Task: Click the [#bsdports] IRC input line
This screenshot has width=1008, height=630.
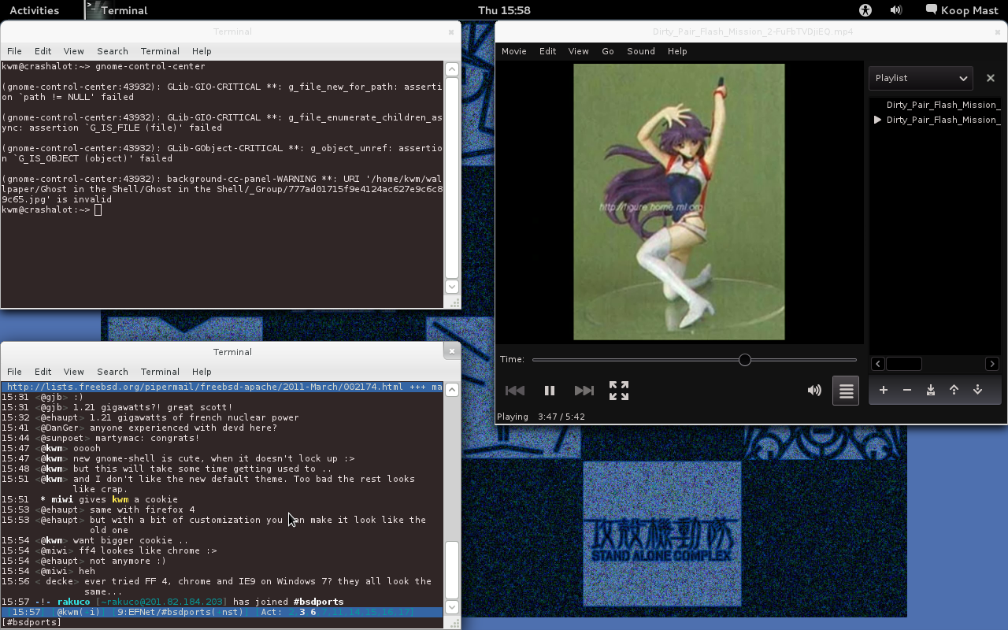Action: [x=222, y=622]
